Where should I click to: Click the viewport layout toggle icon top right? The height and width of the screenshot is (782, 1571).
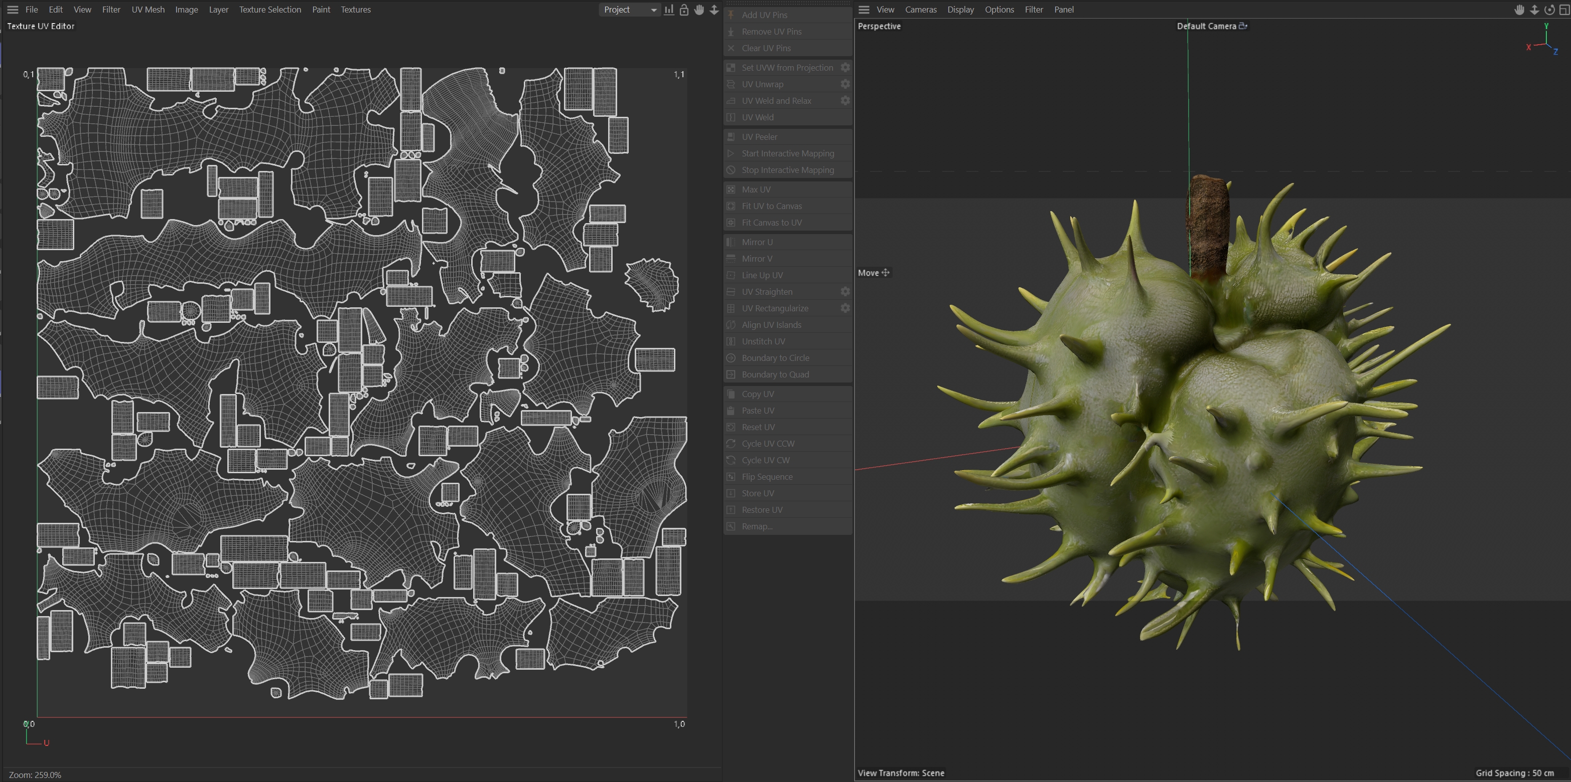click(x=1563, y=10)
